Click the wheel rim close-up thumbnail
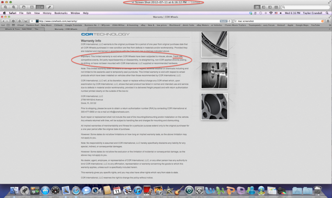The height and width of the screenshot is (198, 332). coord(214,44)
